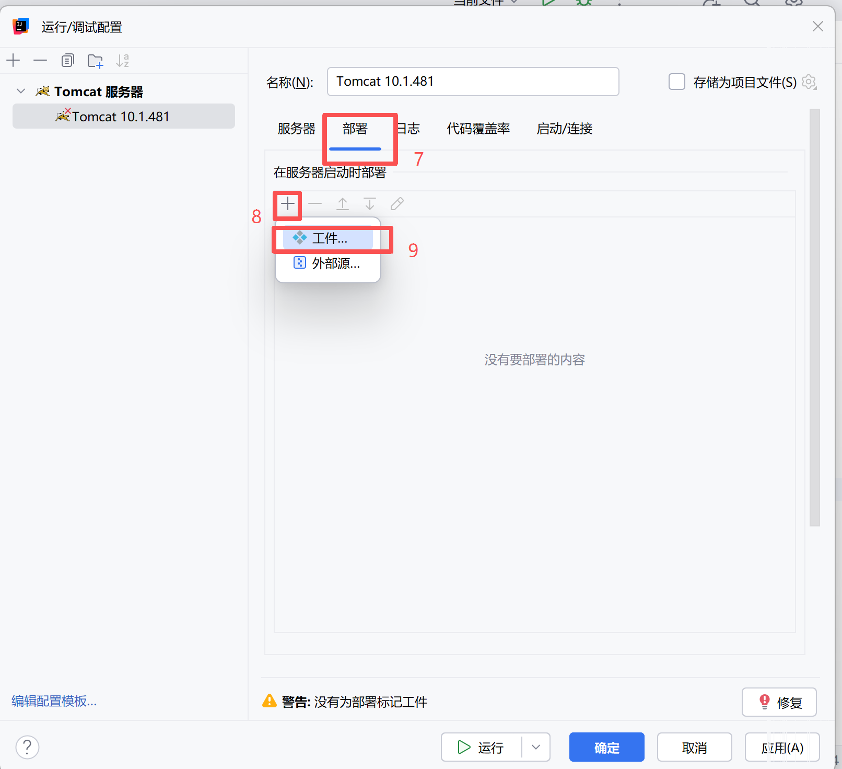The width and height of the screenshot is (842, 769).
Task: Close the 运行/调试配置 dialog
Action: click(818, 26)
